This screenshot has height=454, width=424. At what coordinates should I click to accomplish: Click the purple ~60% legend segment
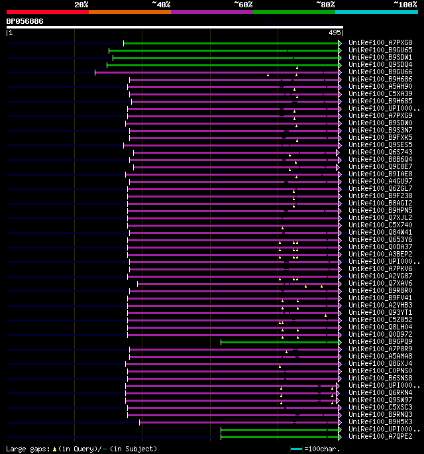(212, 12)
